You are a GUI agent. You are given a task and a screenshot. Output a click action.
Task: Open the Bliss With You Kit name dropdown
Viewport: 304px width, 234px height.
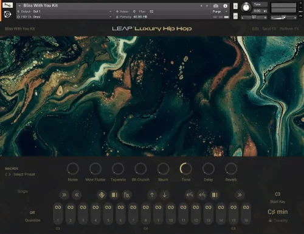(19, 6)
